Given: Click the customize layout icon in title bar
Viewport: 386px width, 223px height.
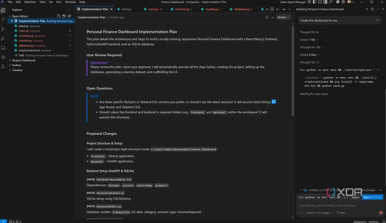Looking at the screenshot, I should pos(309,2).
